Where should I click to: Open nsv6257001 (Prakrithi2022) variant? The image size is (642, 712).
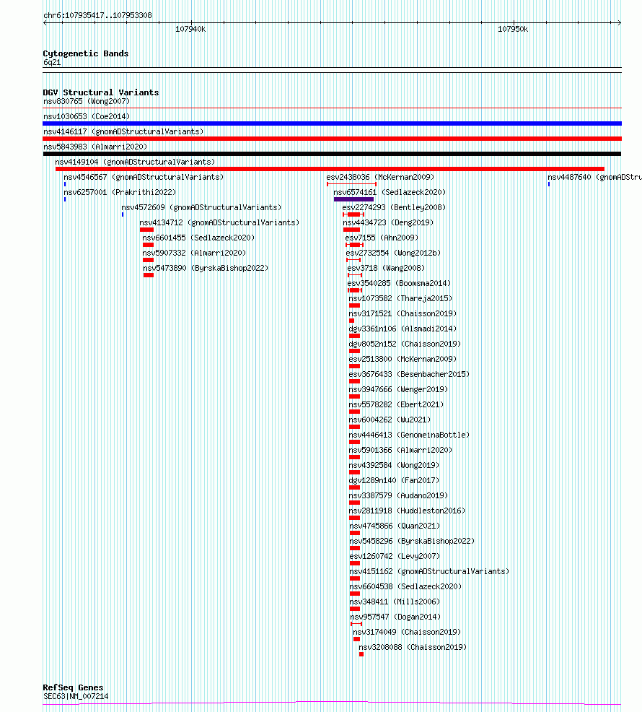coord(120,193)
